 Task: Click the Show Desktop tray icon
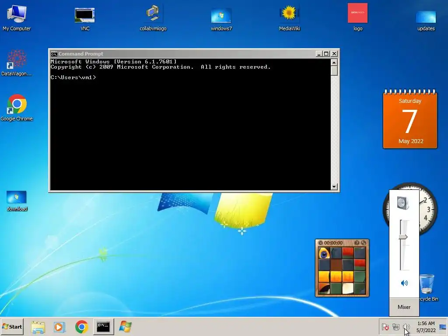[x=443, y=327]
